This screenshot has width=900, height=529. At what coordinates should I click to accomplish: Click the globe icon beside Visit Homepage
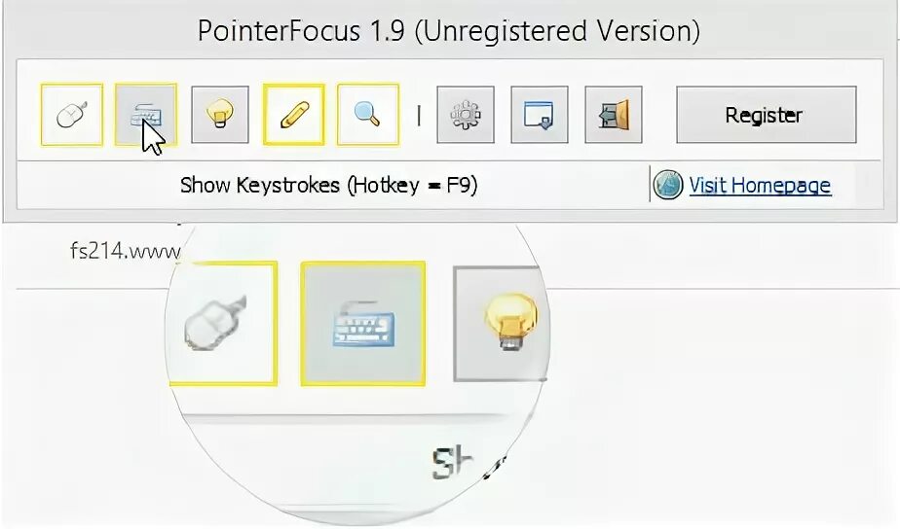pos(668,185)
